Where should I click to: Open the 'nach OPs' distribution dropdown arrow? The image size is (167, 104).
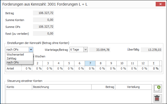pos(31,49)
